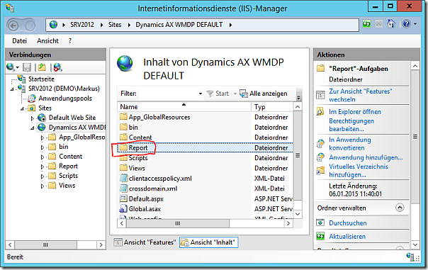Collapse the Dynamics AX WMDP tree node
This screenshot has width=428, height=270.
pyautogui.click(x=32, y=128)
